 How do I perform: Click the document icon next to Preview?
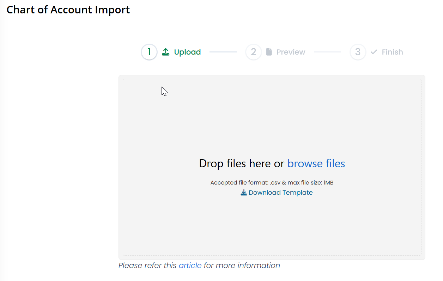[269, 52]
